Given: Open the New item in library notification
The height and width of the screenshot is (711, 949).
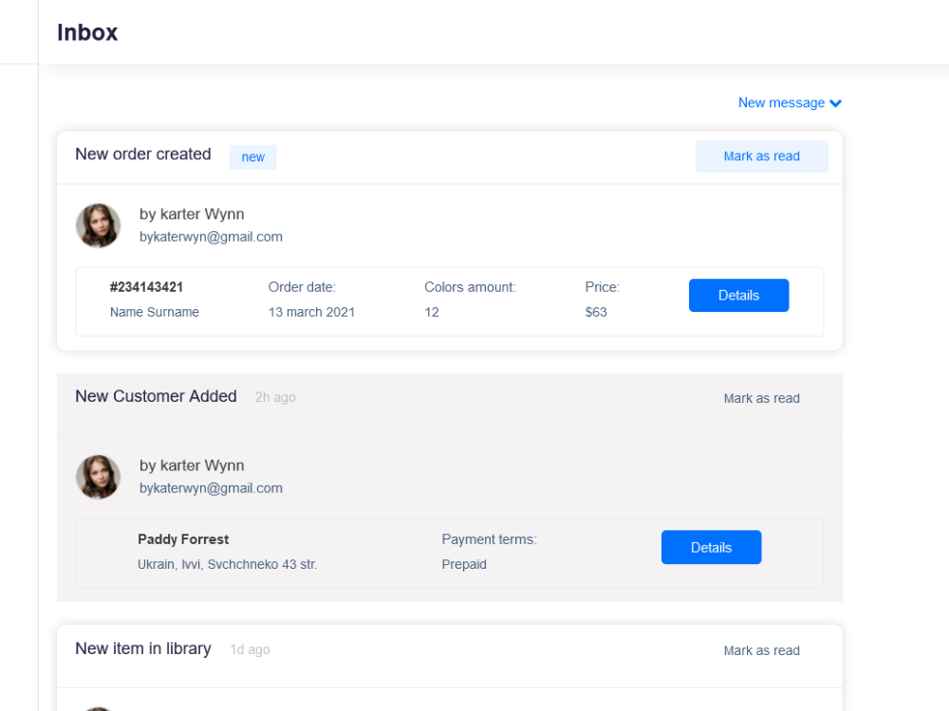Looking at the screenshot, I should coord(143,648).
